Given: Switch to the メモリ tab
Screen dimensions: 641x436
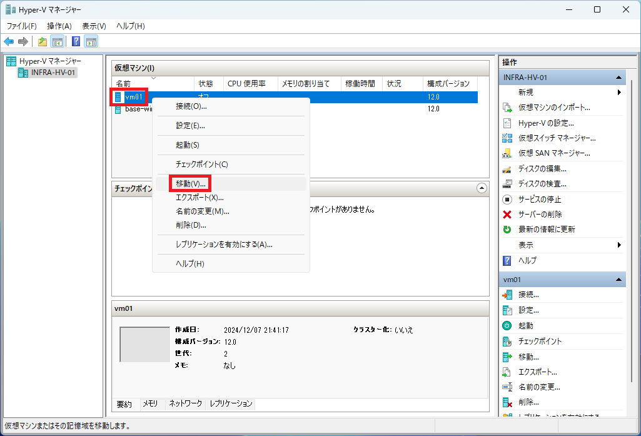Looking at the screenshot, I should pyautogui.click(x=151, y=403).
